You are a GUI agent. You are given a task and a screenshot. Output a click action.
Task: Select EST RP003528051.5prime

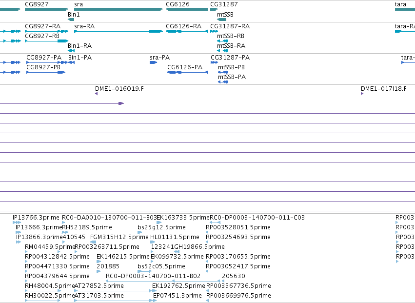tap(207, 232)
